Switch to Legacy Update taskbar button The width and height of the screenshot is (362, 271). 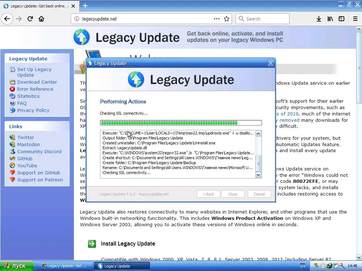(122, 266)
